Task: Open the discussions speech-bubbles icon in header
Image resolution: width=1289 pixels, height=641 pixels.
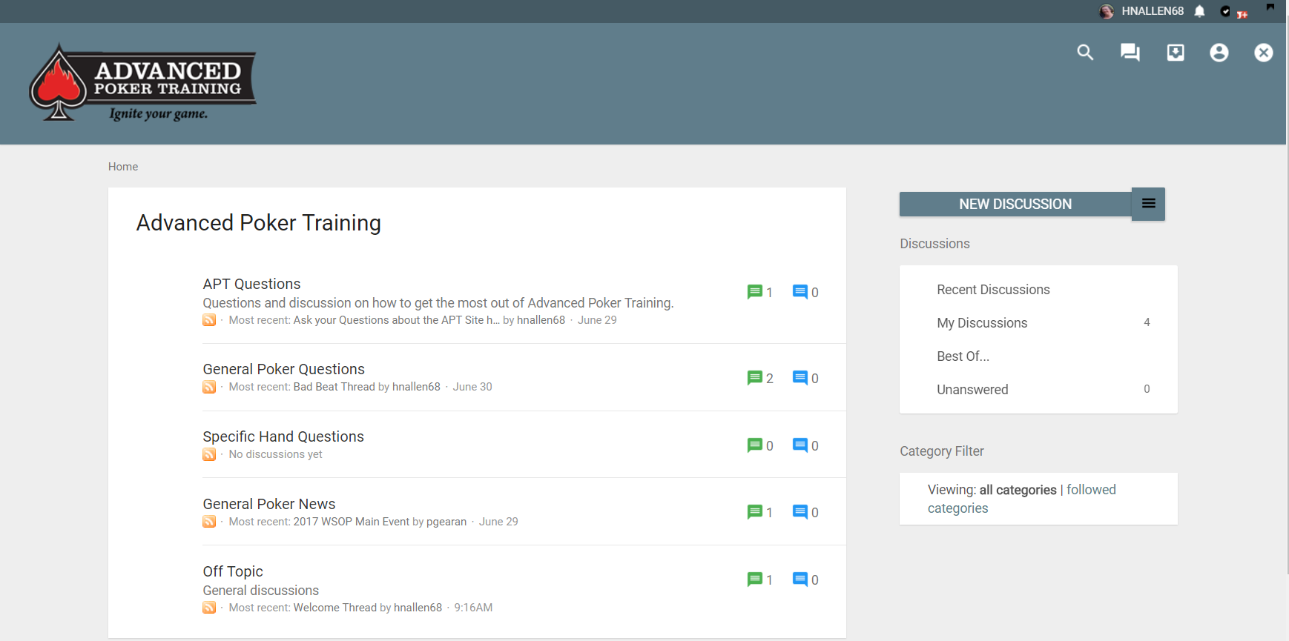Action: coord(1130,53)
